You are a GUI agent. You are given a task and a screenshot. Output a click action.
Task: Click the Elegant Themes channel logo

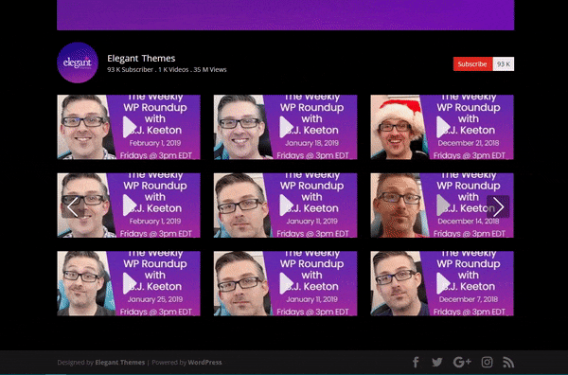[x=78, y=62]
